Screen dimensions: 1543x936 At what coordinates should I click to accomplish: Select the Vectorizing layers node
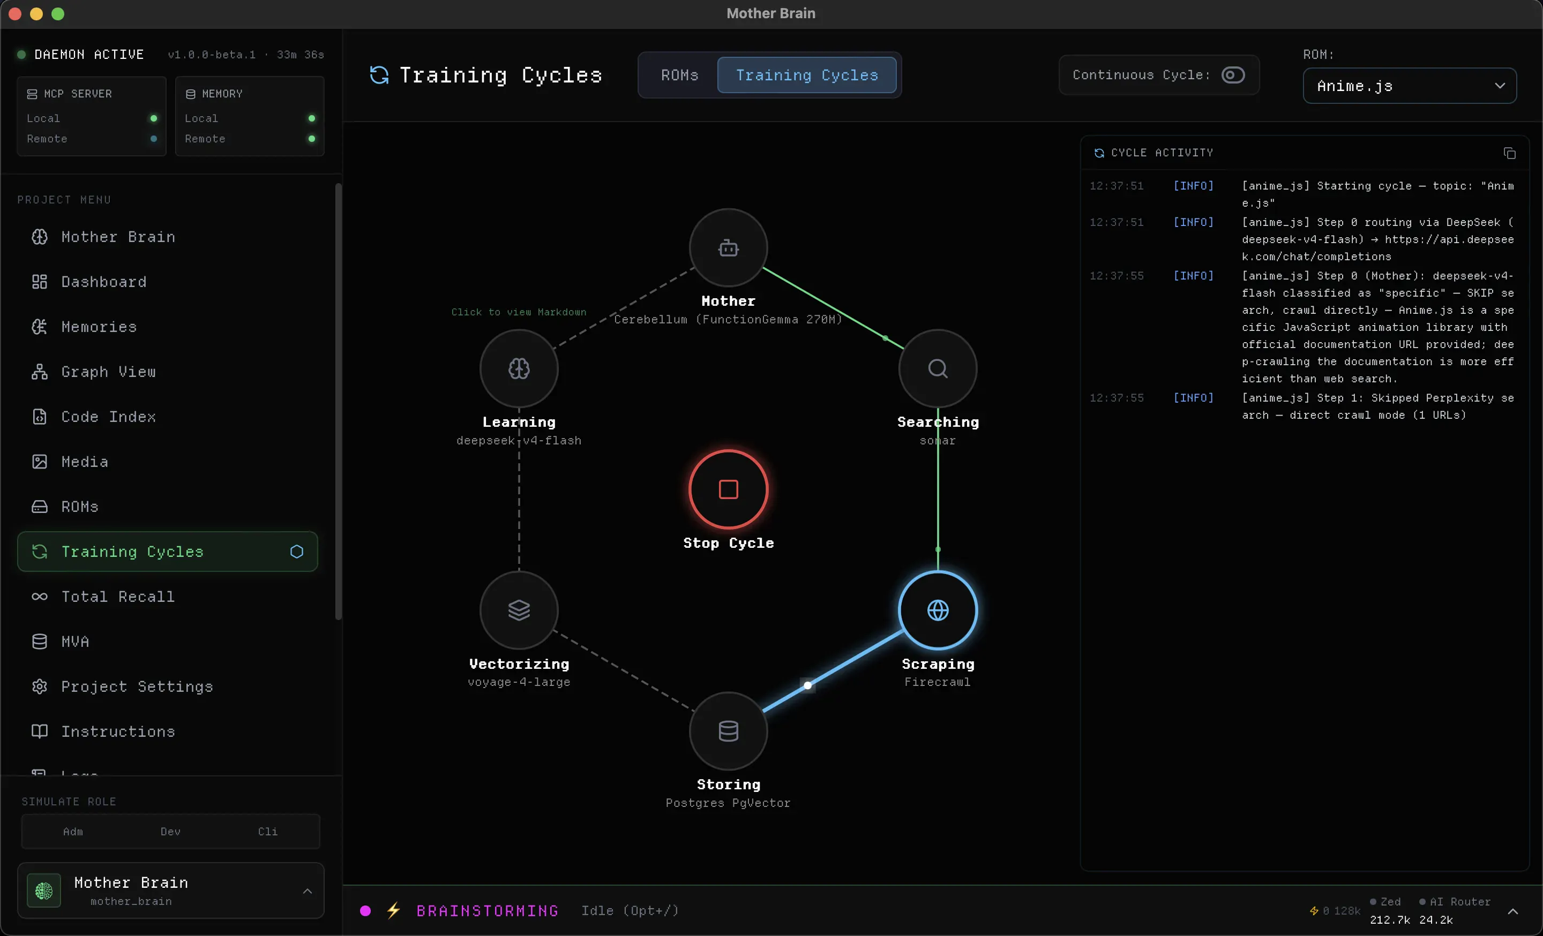pos(519,610)
